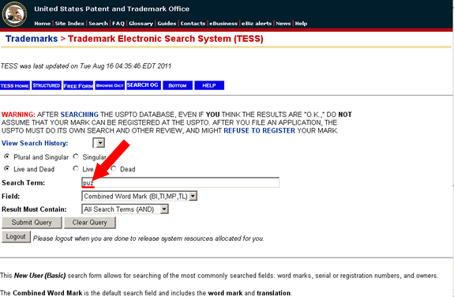Click the blue HELP button

tap(209, 85)
